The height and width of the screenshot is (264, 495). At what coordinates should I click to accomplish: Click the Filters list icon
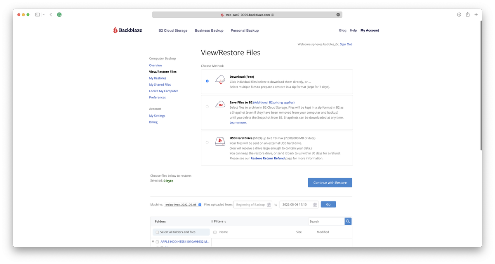pyautogui.click(x=212, y=221)
